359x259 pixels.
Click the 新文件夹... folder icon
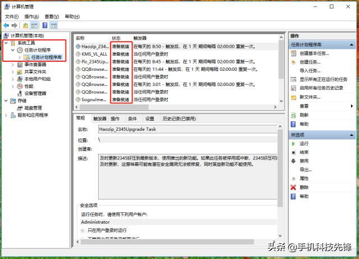click(293, 97)
